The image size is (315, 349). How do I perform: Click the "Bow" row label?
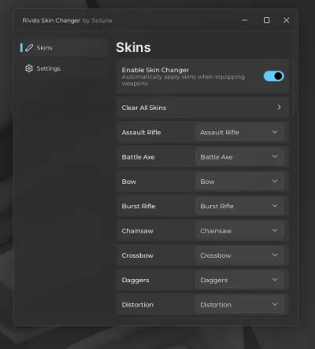[x=129, y=182]
